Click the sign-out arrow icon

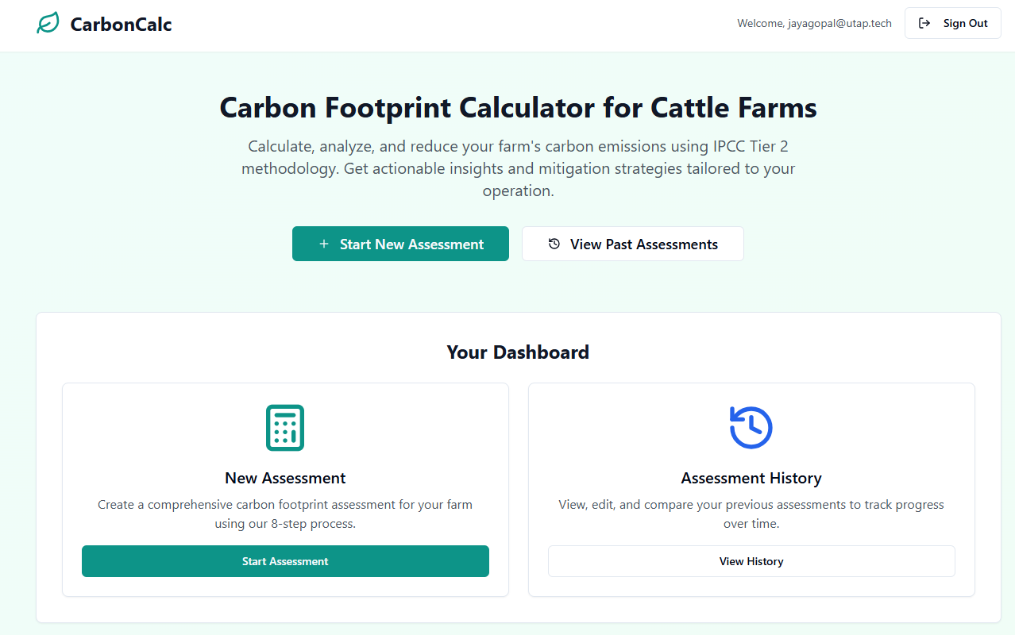pyautogui.click(x=924, y=24)
